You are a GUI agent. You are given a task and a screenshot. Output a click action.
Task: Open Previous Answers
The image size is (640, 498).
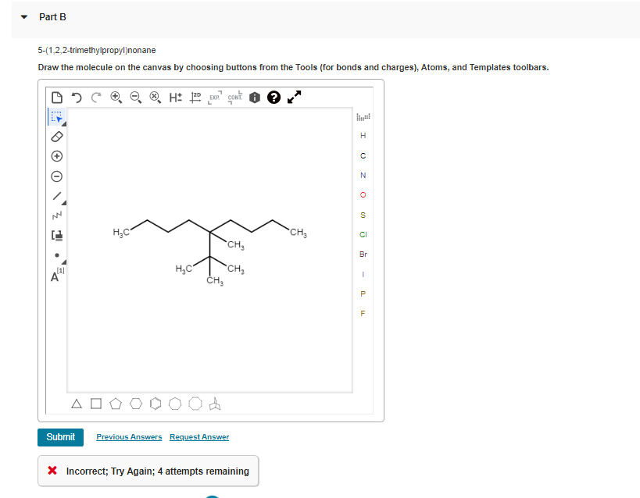129,437
